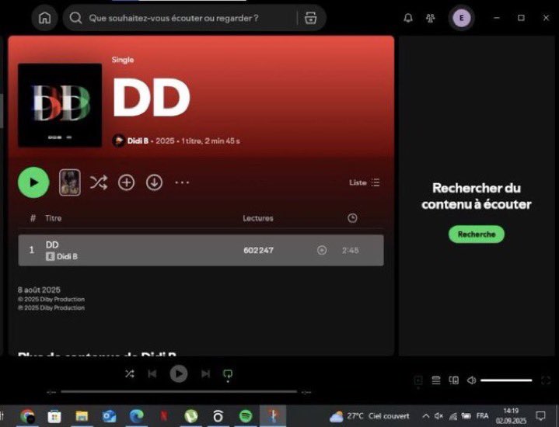Click the 602 247 play count

tap(258, 250)
